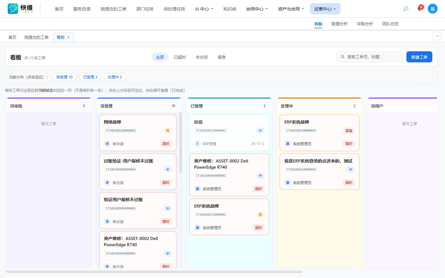The image size is (445, 278).
Task: Click the E avatar on the 信息 card
Action: (197, 144)
